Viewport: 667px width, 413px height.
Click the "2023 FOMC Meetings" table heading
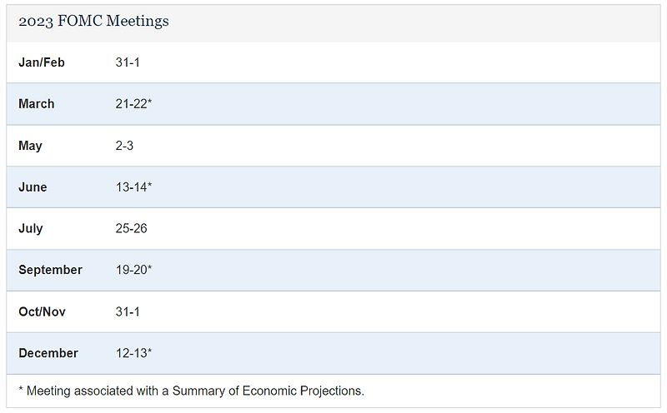pos(93,22)
